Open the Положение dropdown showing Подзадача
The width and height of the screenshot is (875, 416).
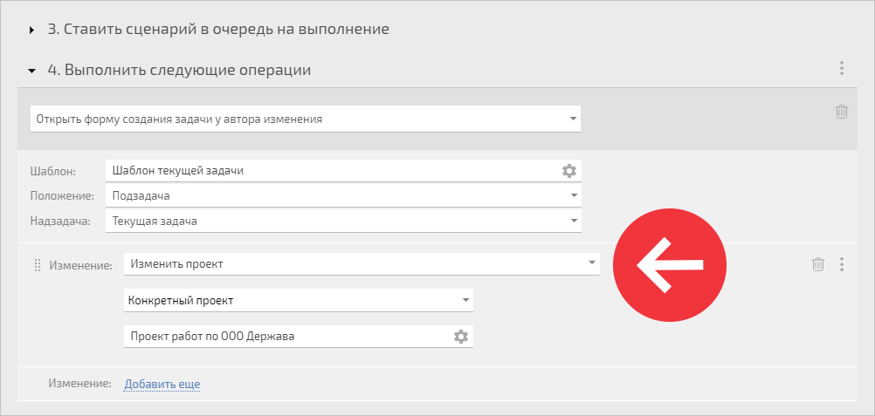coord(343,195)
